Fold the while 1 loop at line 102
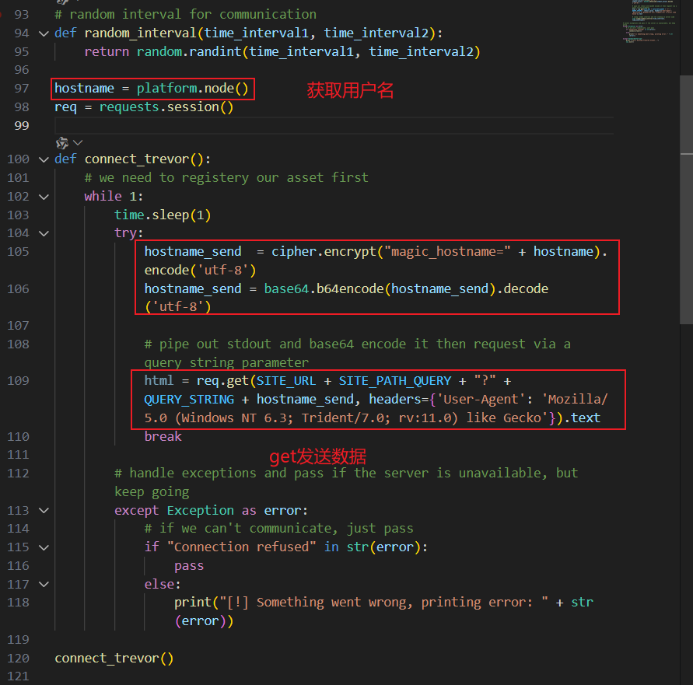 44,197
